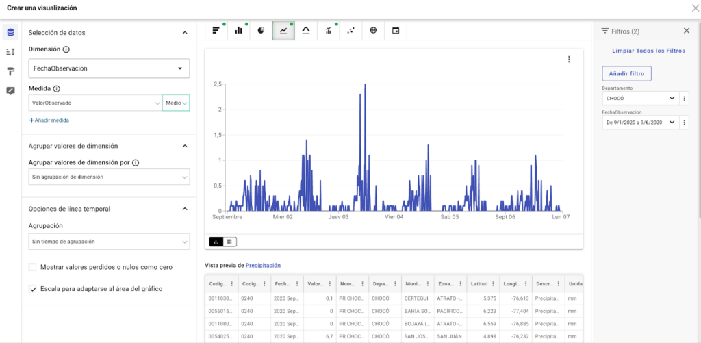Click the 'Añadir filtro' button

[x=627, y=73]
